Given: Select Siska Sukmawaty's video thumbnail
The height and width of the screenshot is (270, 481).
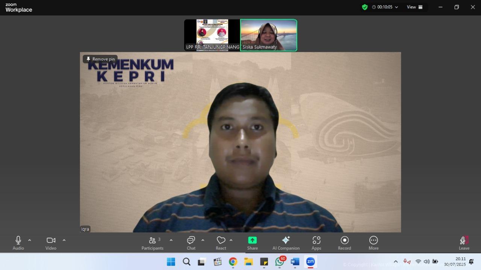Looking at the screenshot, I should tap(269, 35).
